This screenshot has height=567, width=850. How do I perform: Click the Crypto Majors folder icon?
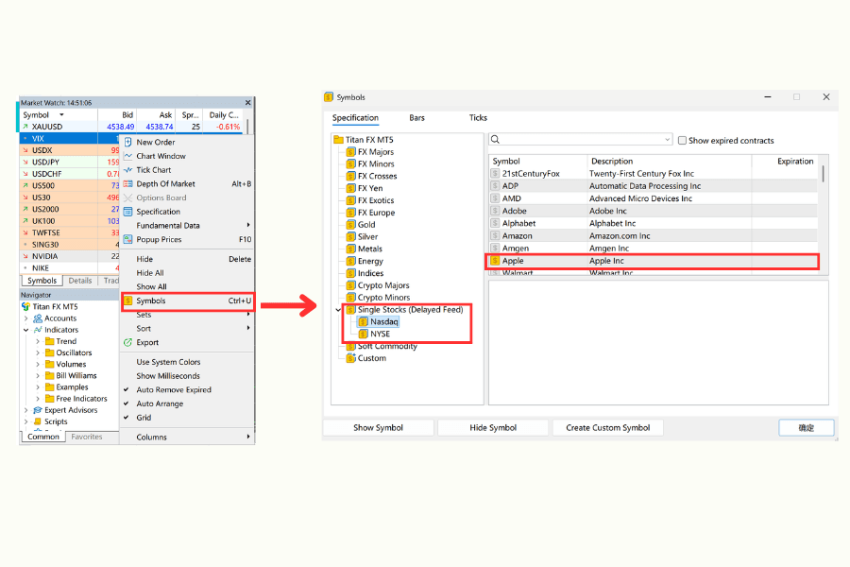(350, 285)
